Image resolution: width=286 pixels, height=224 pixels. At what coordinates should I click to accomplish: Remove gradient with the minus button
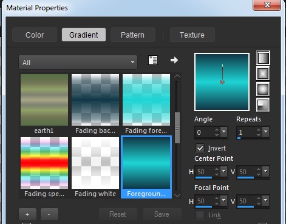[49, 214]
